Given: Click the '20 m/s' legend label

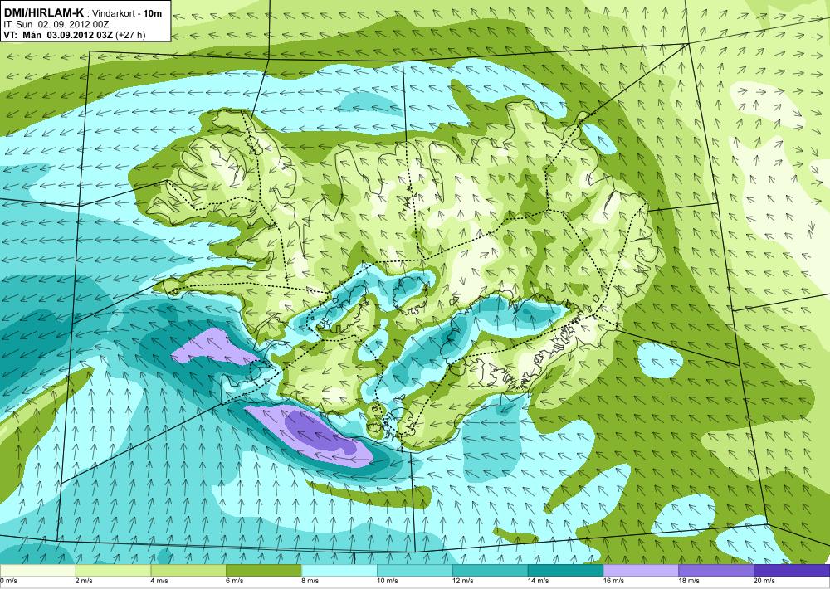Looking at the screenshot, I should click(764, 581).
